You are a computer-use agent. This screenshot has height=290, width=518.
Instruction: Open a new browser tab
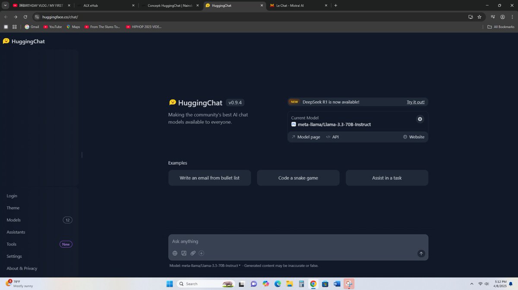(x=336, y=6)
